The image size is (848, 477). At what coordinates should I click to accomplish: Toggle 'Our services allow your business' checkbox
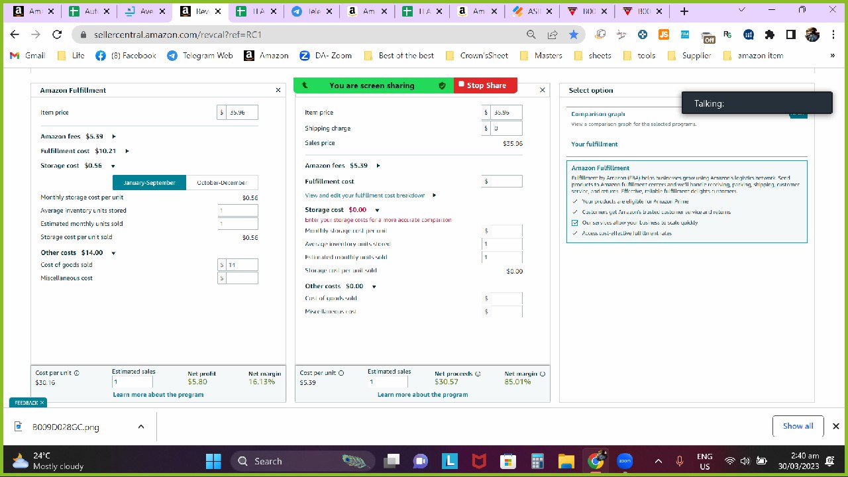click(575, 223)
